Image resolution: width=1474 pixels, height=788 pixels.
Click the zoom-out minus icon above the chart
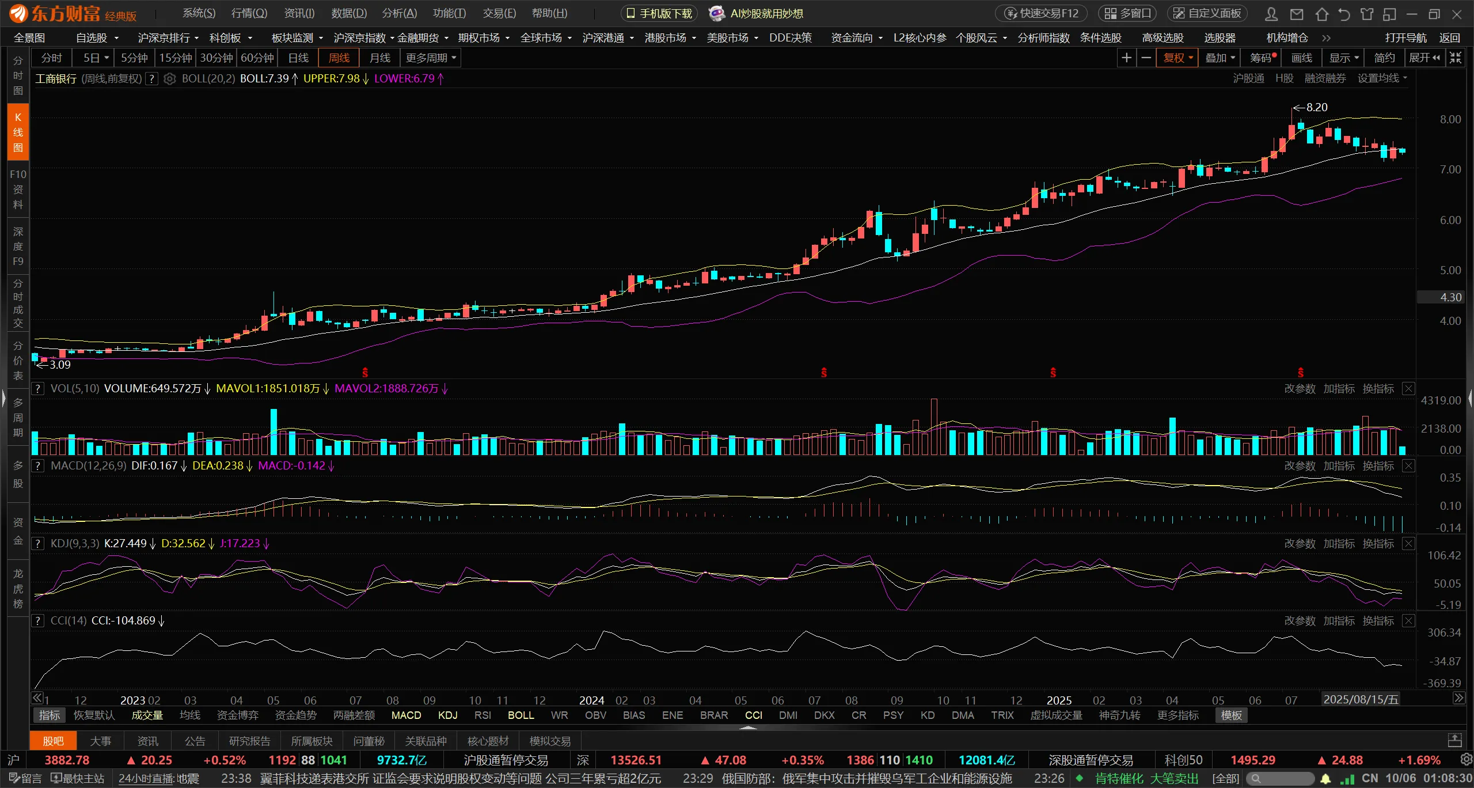point(1146,58)
